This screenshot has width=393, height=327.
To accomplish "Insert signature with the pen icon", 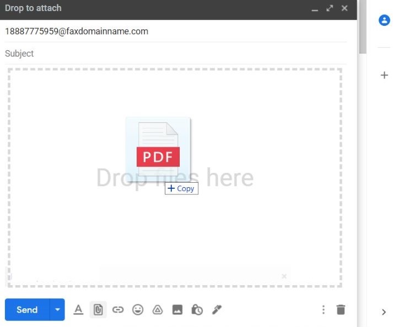I will (x=217, y=310).
